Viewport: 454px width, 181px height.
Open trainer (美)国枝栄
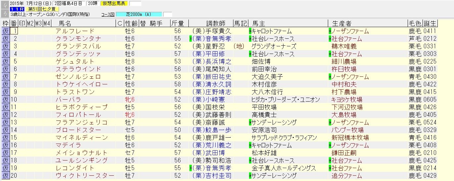point(208,107)
